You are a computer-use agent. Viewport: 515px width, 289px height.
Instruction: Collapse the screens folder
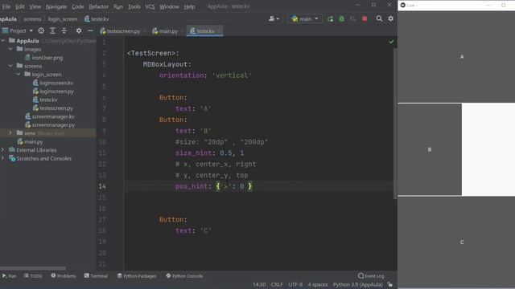point(10,66)
